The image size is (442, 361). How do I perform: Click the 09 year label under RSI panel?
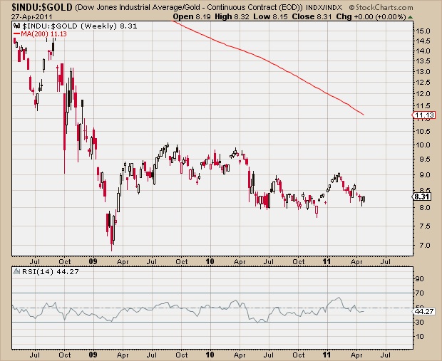tap(93, 355)
